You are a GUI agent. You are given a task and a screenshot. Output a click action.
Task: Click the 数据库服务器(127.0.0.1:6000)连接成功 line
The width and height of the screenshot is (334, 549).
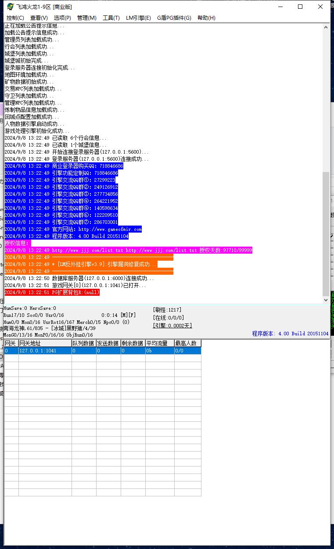point(79,278)
